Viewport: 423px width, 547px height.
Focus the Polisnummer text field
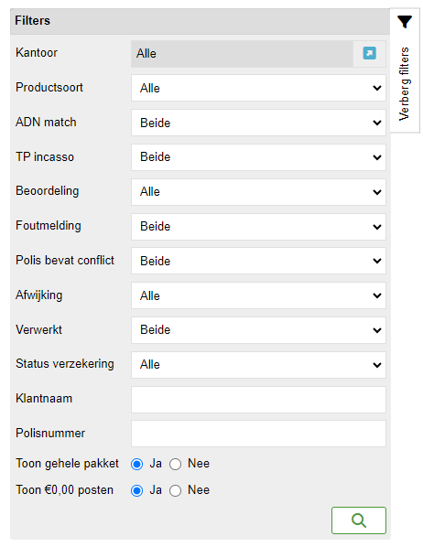tap(258, 434)
